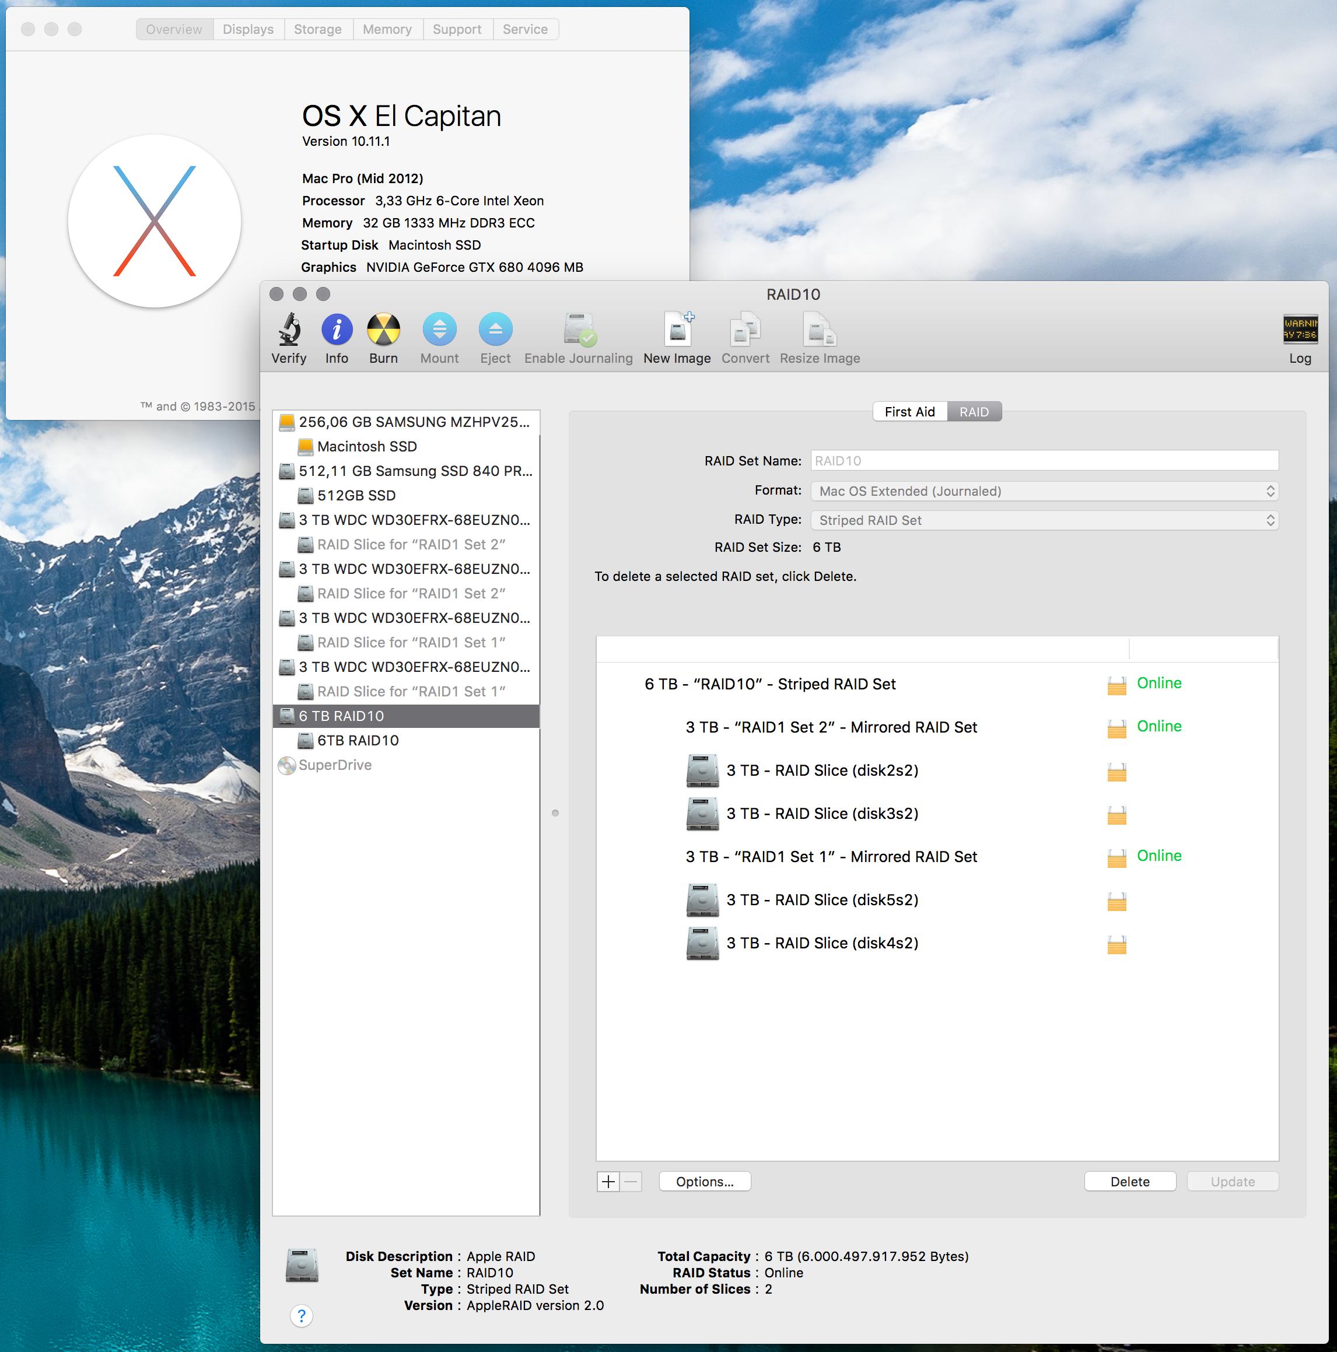Viewport: 1337px width, 1352px height.
Task: Click the Burn disc icon
Action: [x=383, y=330]
